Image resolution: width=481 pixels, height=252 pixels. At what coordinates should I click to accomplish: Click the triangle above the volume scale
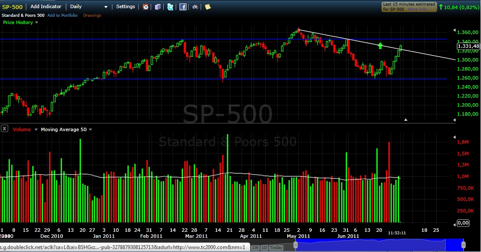pyautogui.click(x=454, y=137)
